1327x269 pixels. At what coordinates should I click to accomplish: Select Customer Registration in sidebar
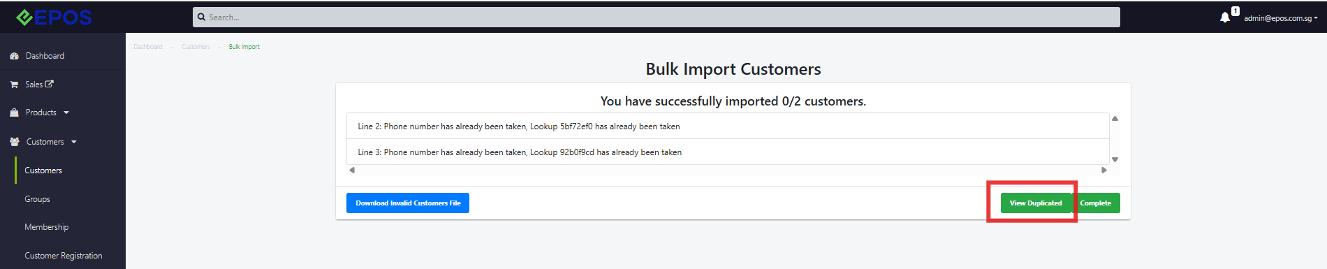click(63, 256)
